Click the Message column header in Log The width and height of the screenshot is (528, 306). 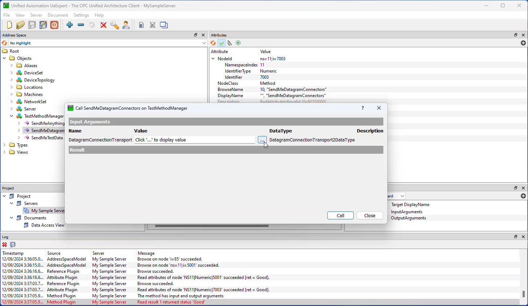pos(328,253)
